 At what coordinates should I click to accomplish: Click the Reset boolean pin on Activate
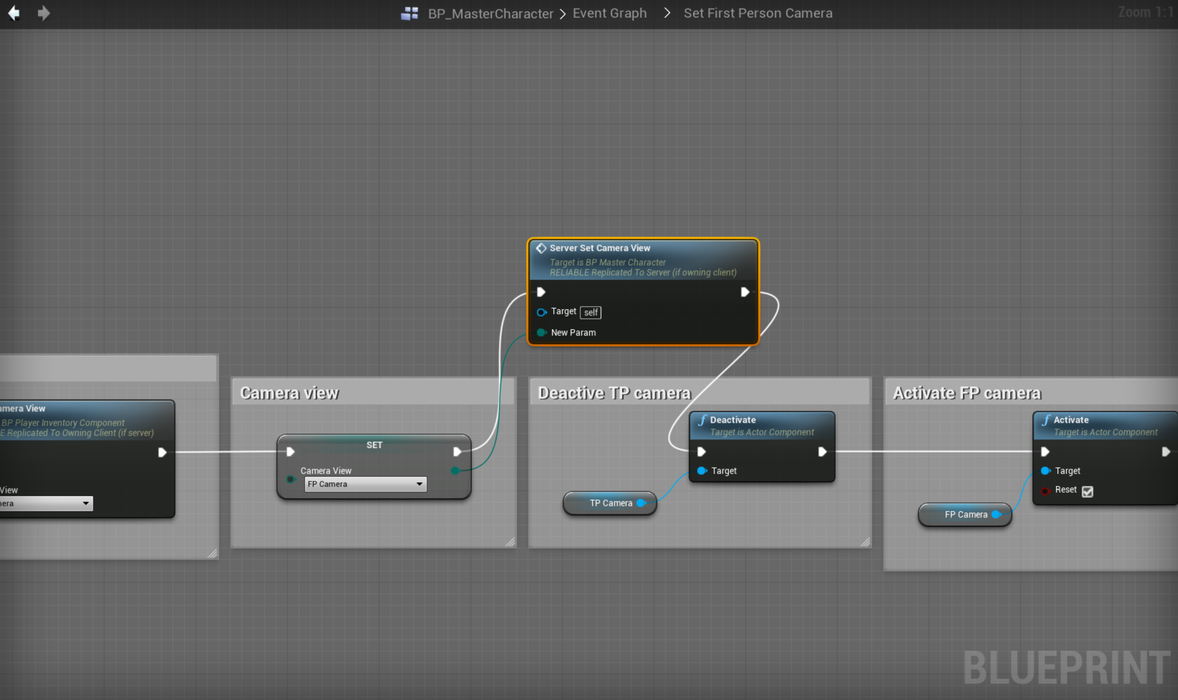pyautogui.click(x=1045, y=491)
